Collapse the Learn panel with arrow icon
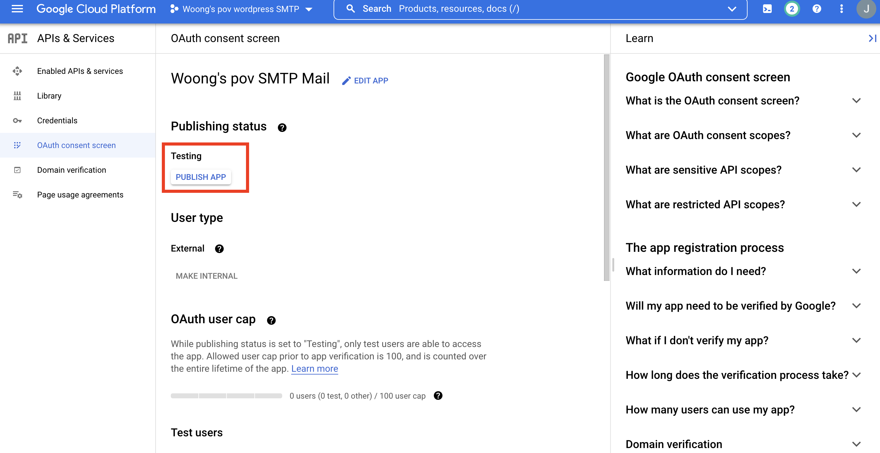Image resolution: width=880 pixels, height=453 pixels. [x=872, y=38]
